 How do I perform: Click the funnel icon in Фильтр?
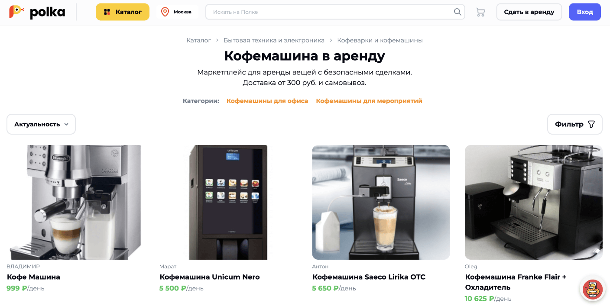[591, 124]
